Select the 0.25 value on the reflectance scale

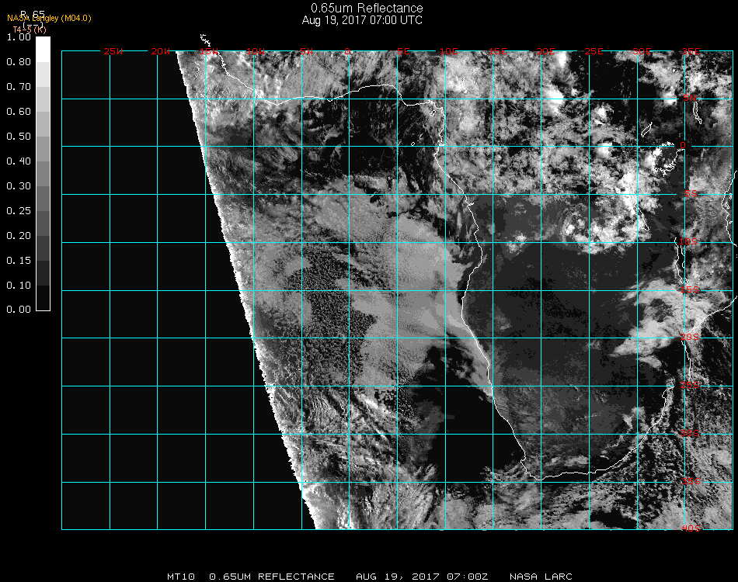[19, 211]
